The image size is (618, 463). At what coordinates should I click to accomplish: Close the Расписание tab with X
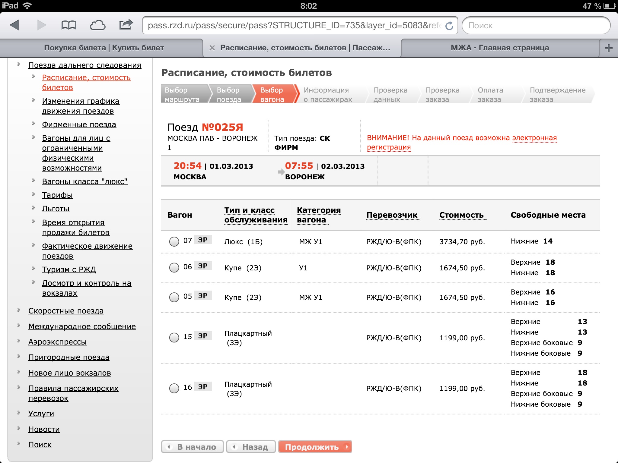tap(212, 48)
